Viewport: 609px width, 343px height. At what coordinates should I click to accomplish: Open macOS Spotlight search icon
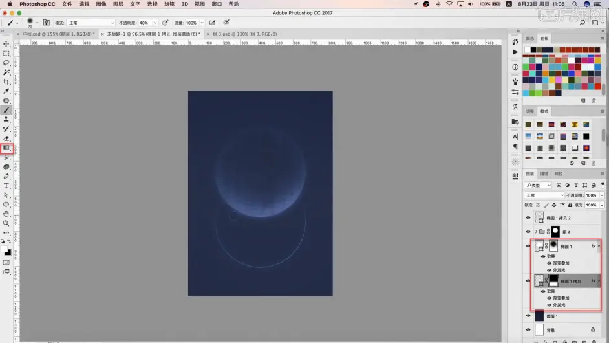575,4
